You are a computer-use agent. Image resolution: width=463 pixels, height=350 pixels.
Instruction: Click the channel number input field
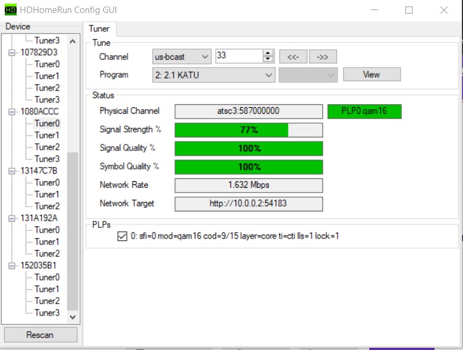238,56
